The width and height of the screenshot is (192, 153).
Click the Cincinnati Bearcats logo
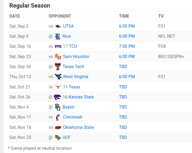[58, 117]
